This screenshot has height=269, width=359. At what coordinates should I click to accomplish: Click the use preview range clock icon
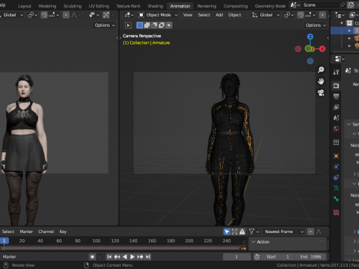tap(257, 256)
